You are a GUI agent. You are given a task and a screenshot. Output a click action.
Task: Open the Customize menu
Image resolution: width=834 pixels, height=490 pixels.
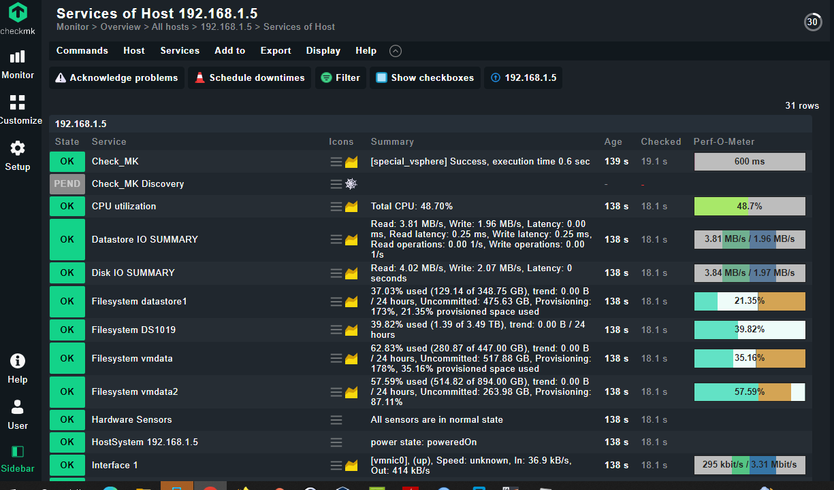(18, 109)
